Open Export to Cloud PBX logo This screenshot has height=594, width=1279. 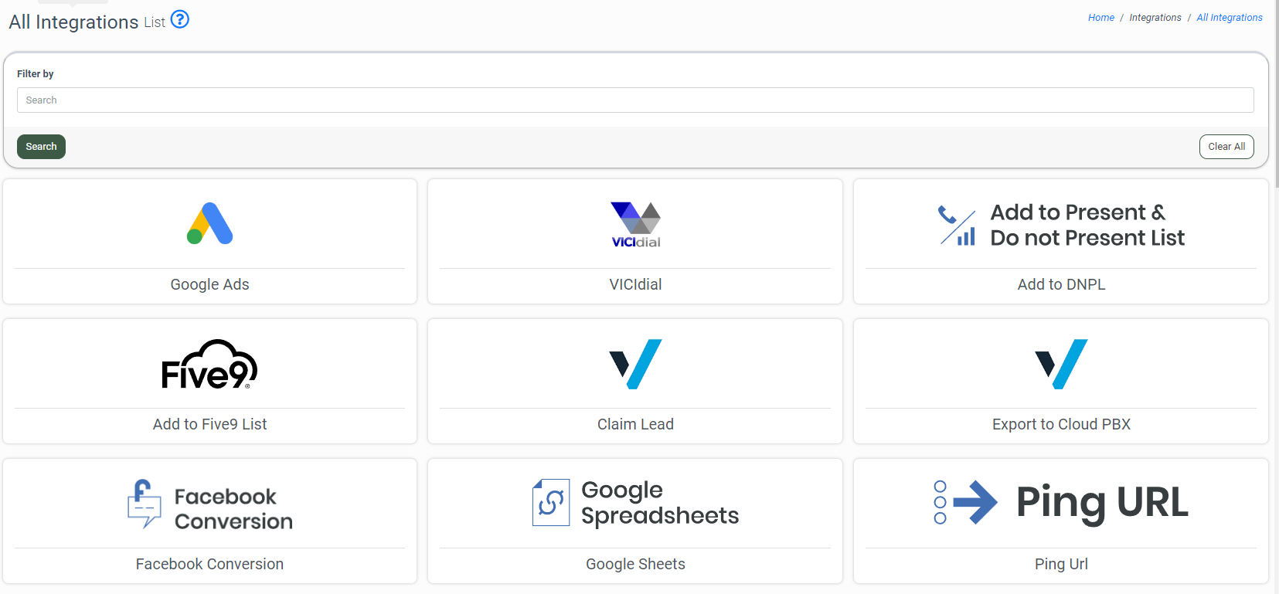coord(1060,364)
